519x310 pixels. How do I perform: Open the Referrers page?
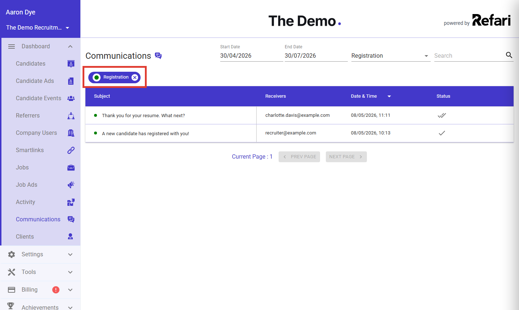click(x=28, y=116)
